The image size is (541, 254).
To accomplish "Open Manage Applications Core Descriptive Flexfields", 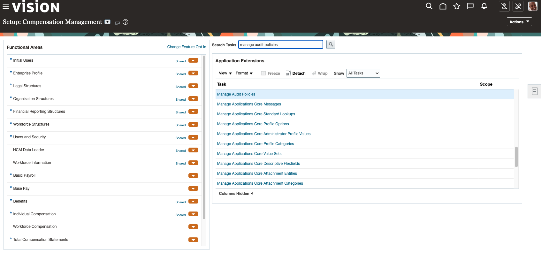I will tap(258, 164).
